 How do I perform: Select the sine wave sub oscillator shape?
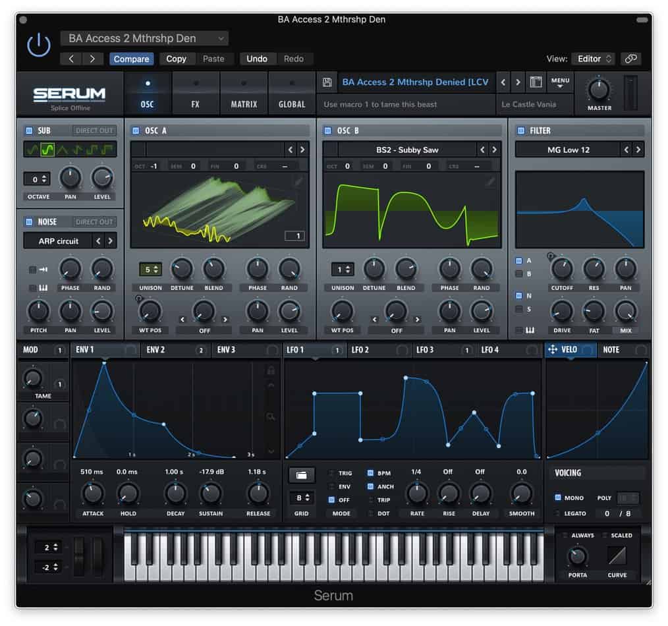pos(32,150)
